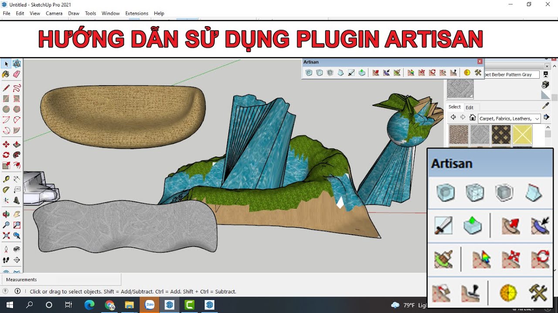Go back in materials browser

click(453, 117)
